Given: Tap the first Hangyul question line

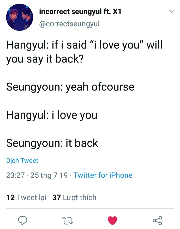Looking at the screenshot, I should (84, 45).
